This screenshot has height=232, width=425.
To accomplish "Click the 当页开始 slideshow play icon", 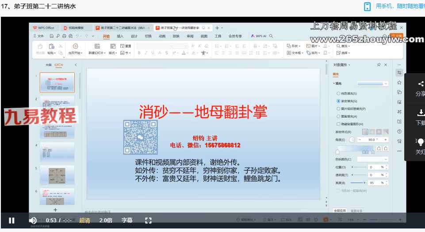I will 75,46.
